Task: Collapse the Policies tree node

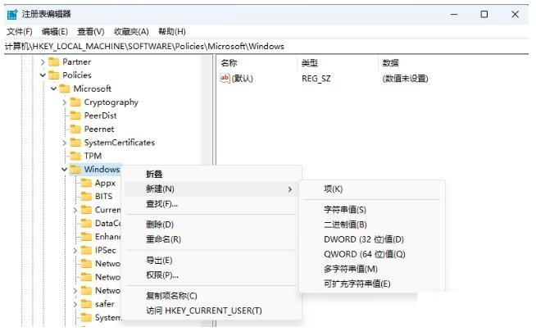Action: pos(43,75)
